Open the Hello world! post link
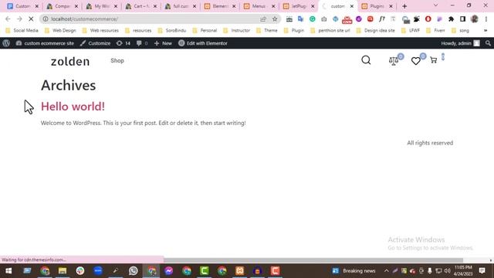 click(73, 107)
